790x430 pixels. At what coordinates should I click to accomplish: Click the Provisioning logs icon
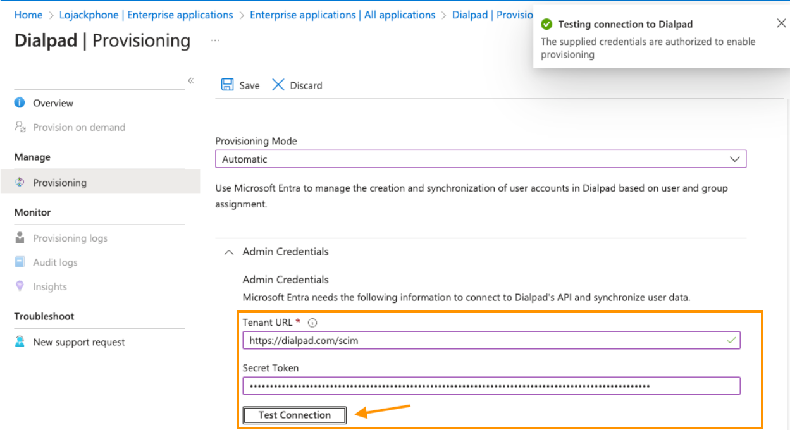point(20,238)
